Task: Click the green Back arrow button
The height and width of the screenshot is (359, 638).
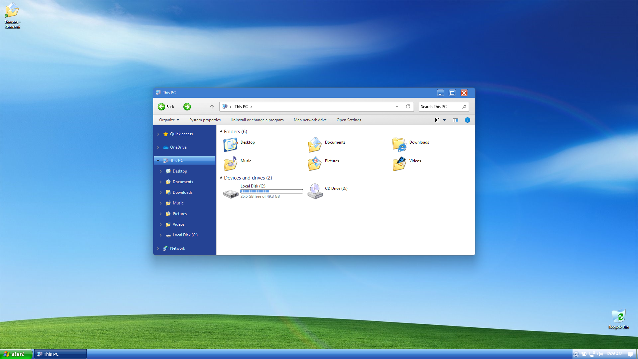Action: (161, 107)
